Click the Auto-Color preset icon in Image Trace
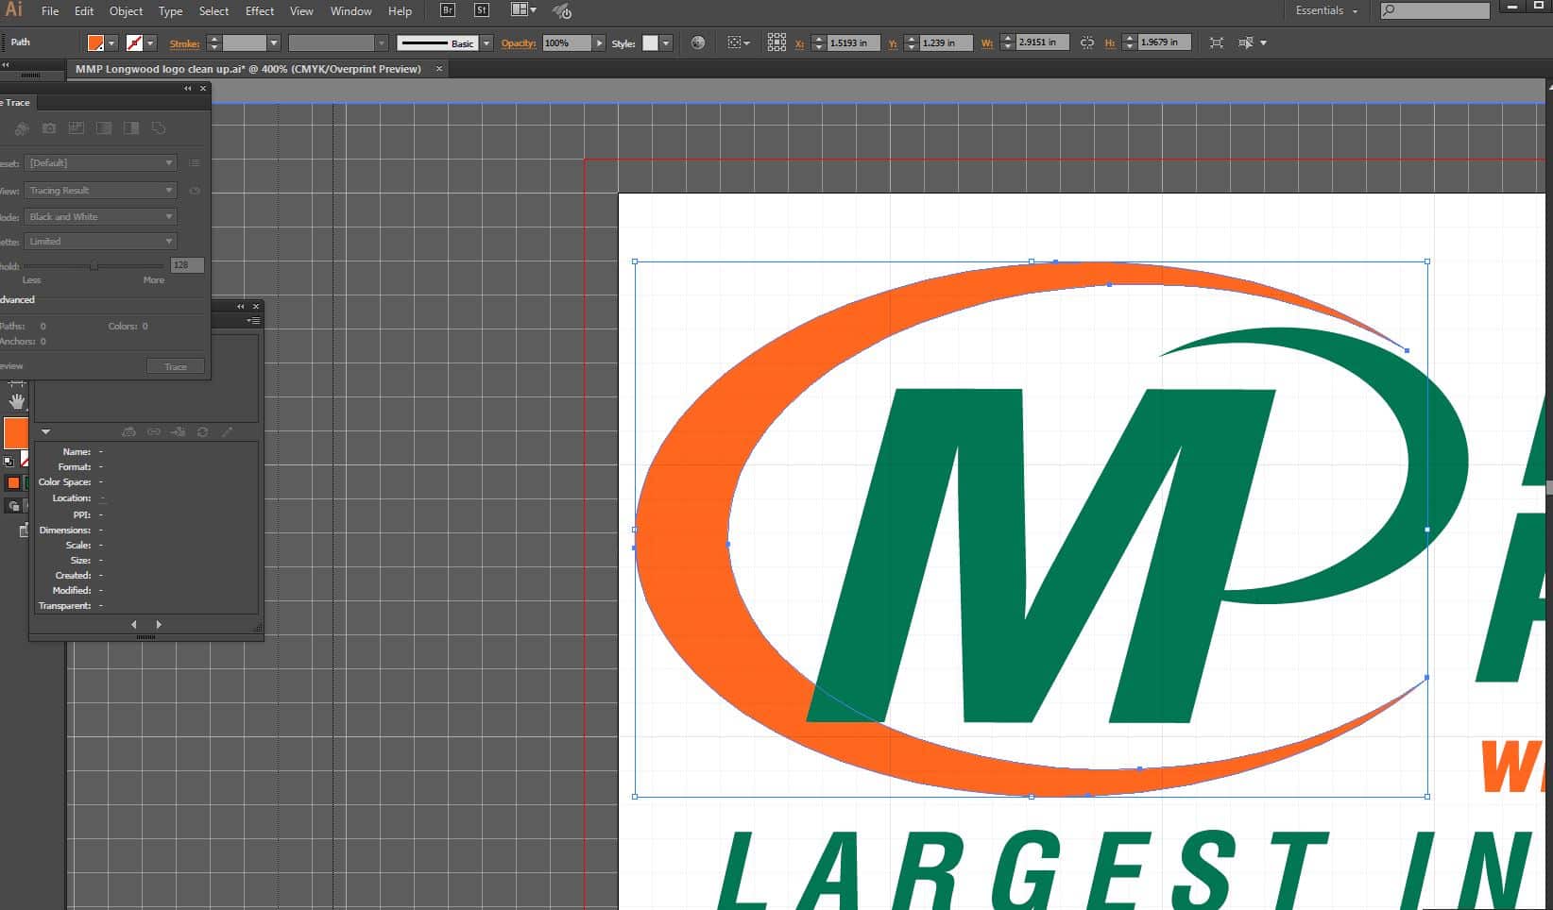The height and width of the screenshot is (910, 1553). 22,128
